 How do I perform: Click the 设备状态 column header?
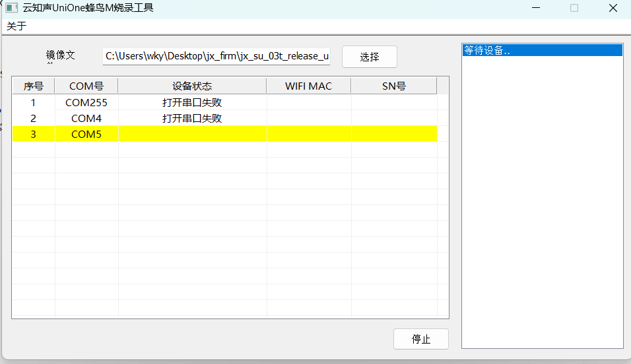(x=192, y=86)
